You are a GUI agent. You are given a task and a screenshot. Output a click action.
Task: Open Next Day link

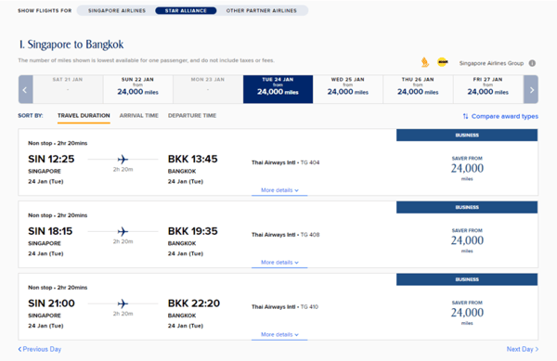(x=523, y=349)
